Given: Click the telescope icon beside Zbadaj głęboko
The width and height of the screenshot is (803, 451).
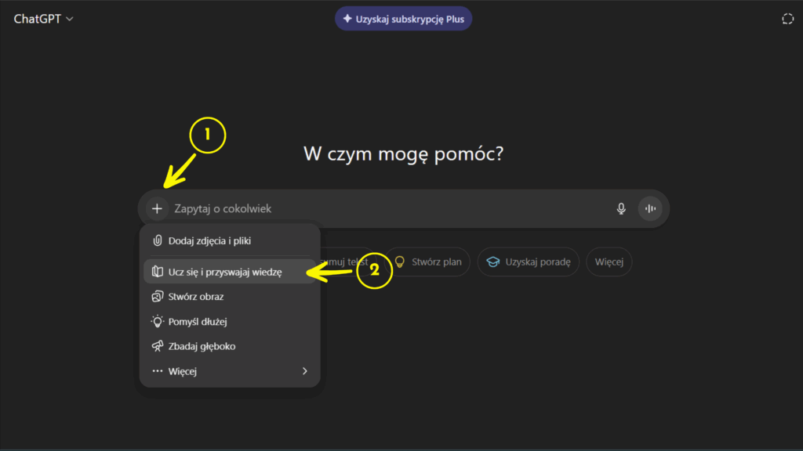Looking at the screenshot, I should (x=157, y=346).
